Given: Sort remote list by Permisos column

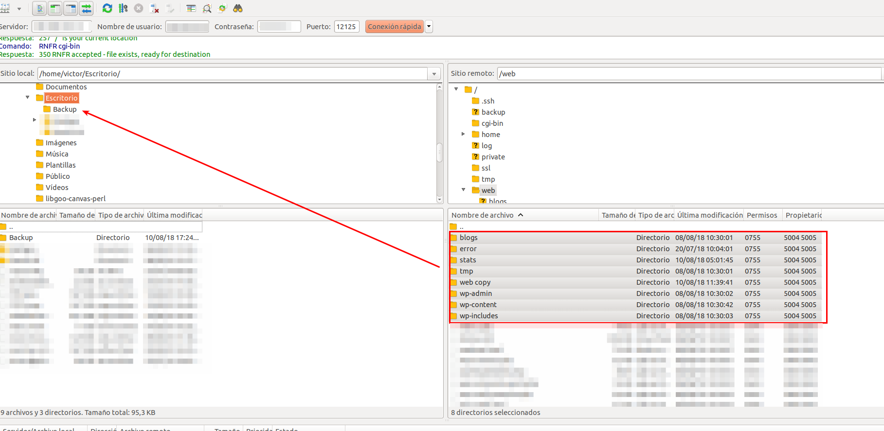Looking at the screenshot, I should pos(762,215).
